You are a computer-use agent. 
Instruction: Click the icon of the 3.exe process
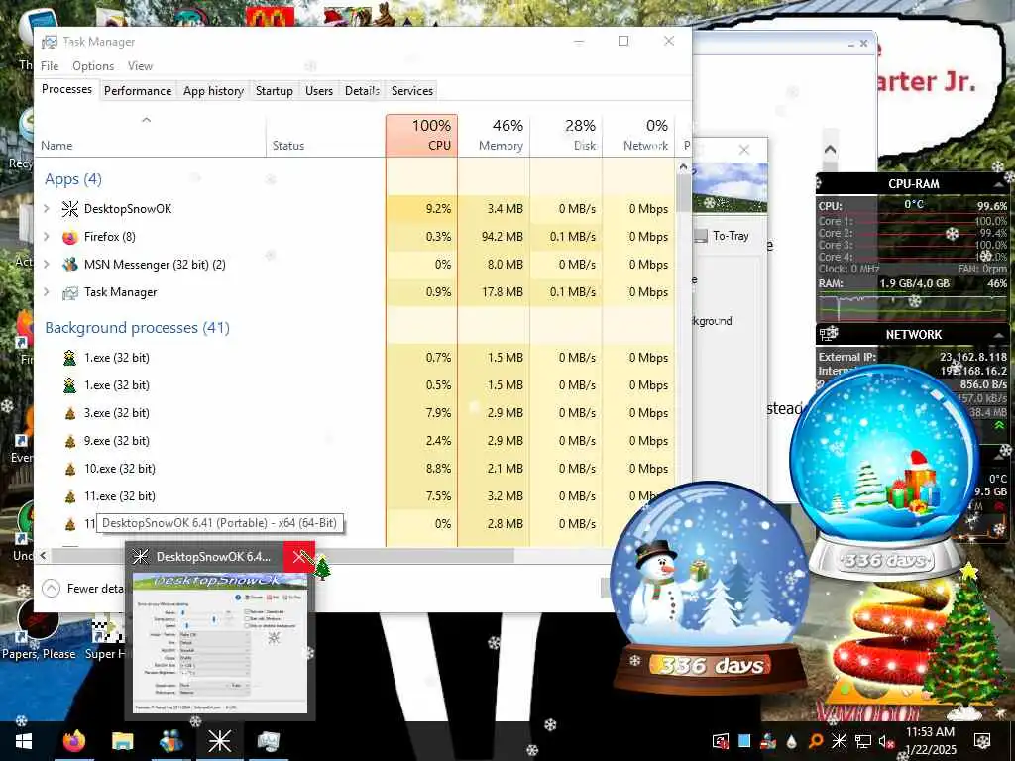70,413
